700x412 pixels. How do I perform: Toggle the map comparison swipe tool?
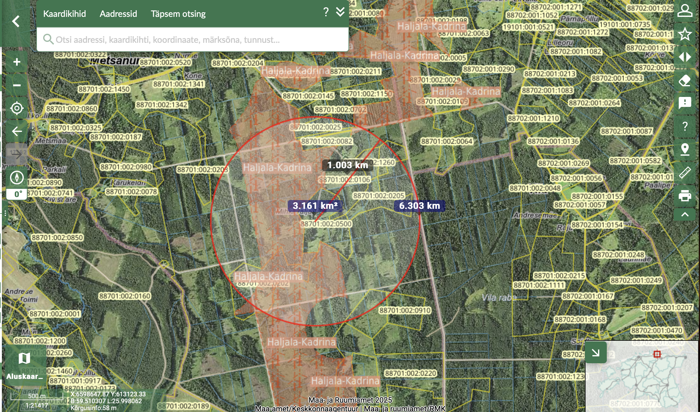tap(685, 57)
